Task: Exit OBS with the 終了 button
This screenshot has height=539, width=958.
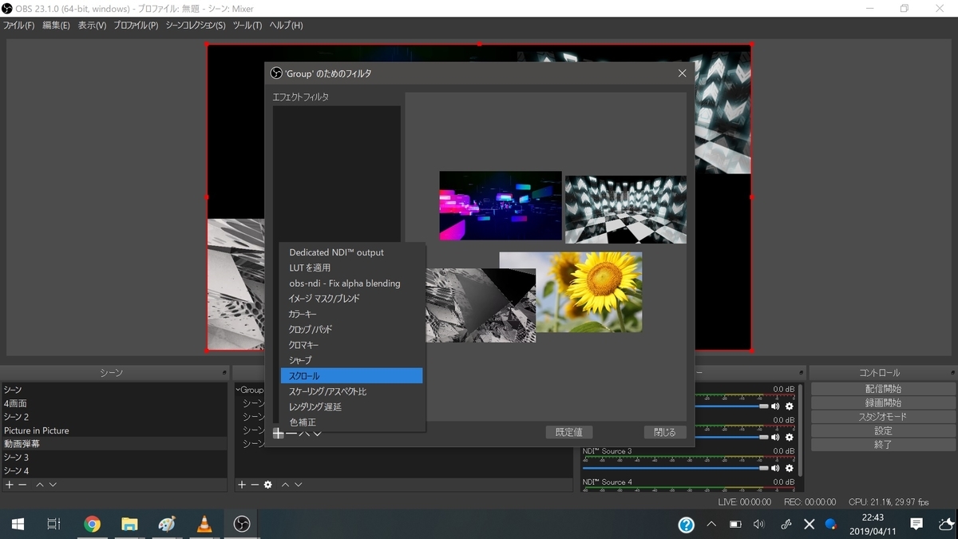Action: tap(883, 445)
